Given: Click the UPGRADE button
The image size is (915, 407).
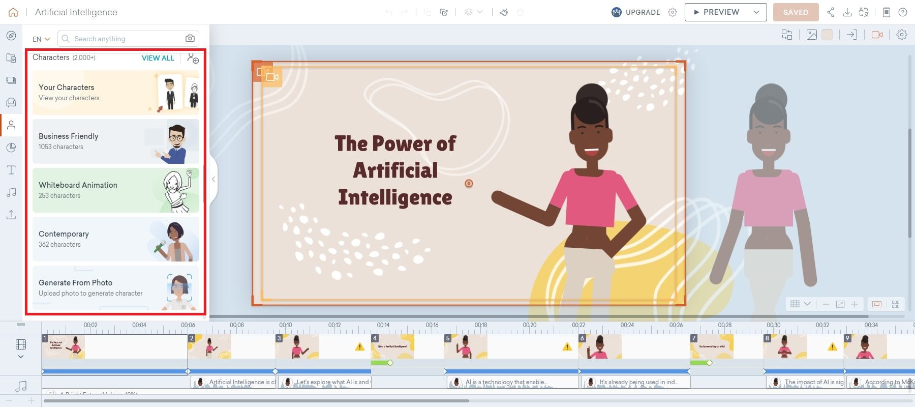Looking at the screenshot, I should [636, 12].
